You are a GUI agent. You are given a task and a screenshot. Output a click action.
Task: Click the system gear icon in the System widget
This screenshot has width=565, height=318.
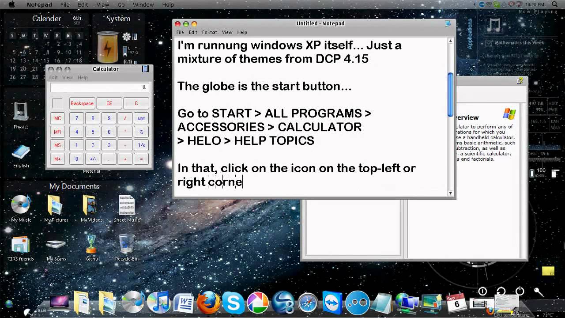point(127,37)
